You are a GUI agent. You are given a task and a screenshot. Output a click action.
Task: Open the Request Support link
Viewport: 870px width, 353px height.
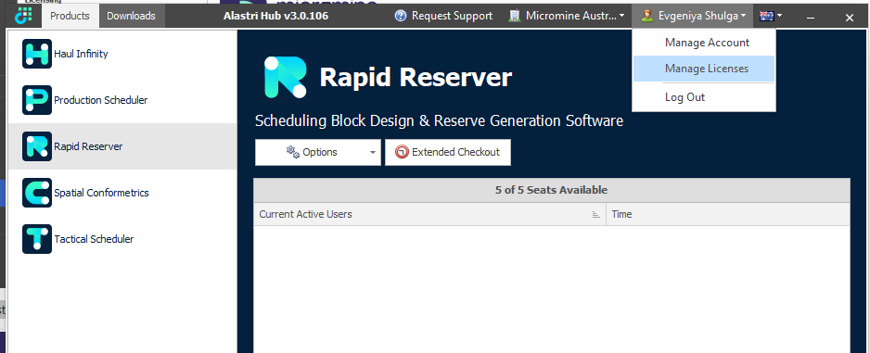443,16
